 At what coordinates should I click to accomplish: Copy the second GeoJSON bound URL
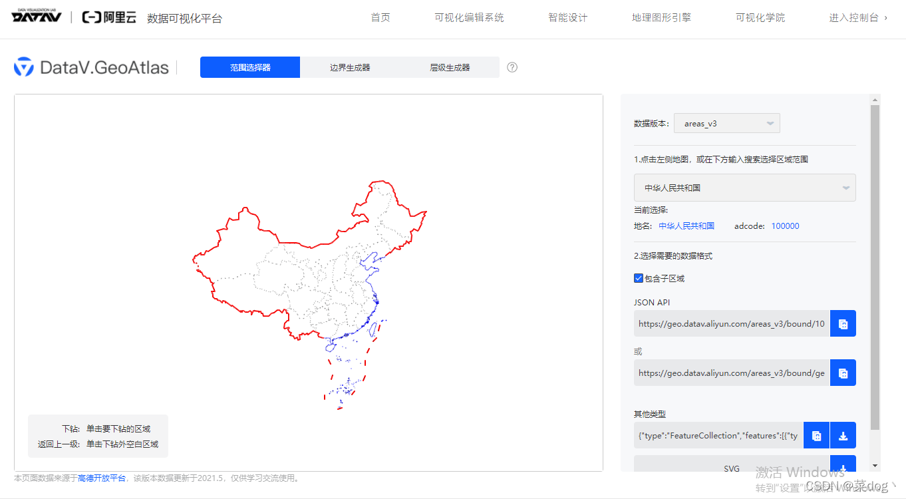click(x=843, y=373)
